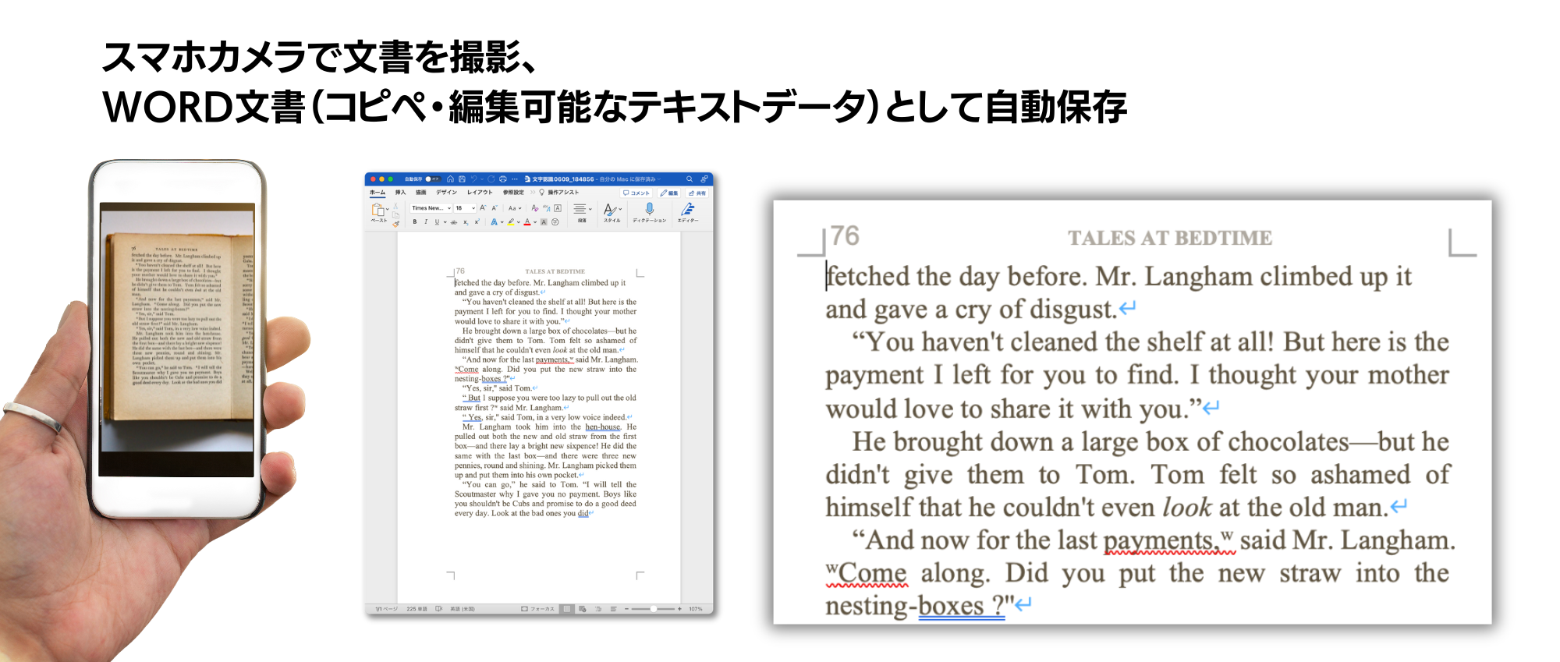
Task: Click the zoom in plus button
Action: (x=679, y=609)
